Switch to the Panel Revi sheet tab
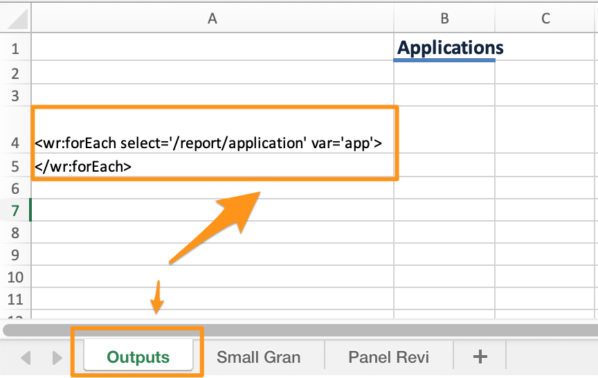The width and height of the screenshot is (598, 378). click(388, 357)
